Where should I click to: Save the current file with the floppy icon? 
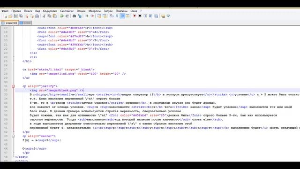(x=15, y=16)
